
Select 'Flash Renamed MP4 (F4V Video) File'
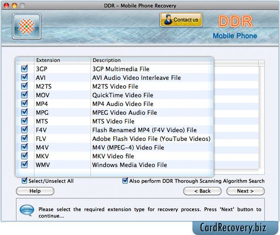click(x=144, y=130)
